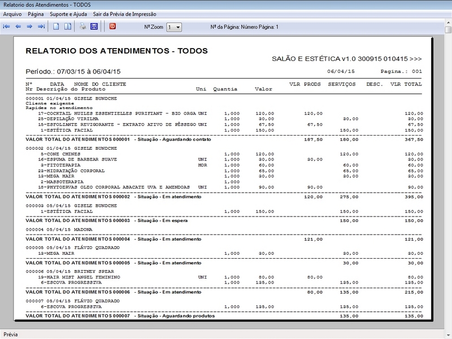This screenshot has width=452, height=339.
Task: Select single page view icon
Action: 56,27
